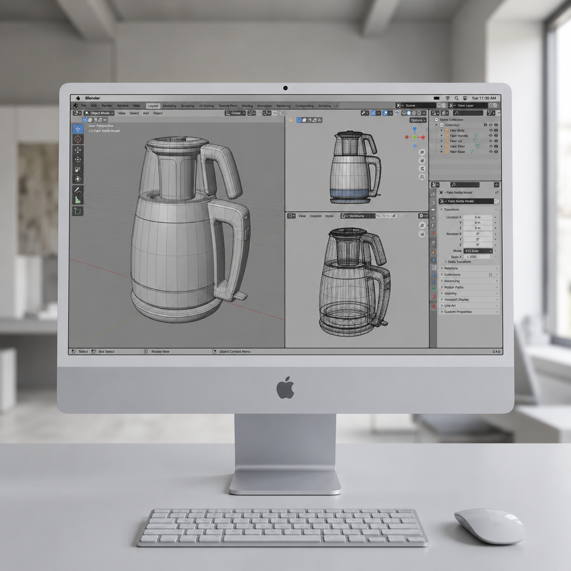This screenshot has height=571, width=571.
Task: Select the Cursor tool in the left toolbar
Action: tap(78, 139)
